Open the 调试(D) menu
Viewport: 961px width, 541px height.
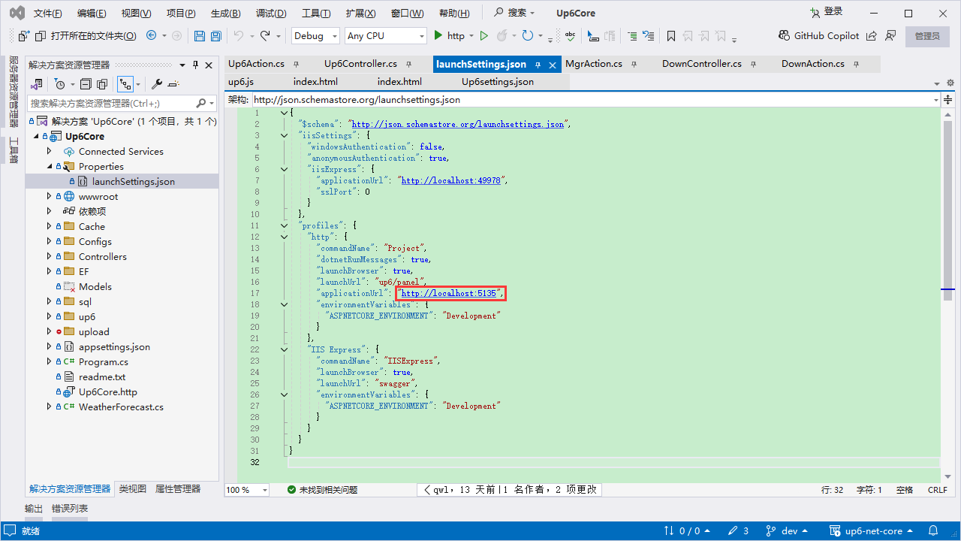point(271,14)
